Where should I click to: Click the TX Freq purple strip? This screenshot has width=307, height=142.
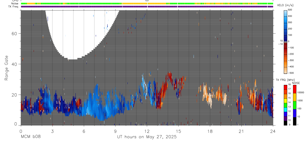coord(147,7)
